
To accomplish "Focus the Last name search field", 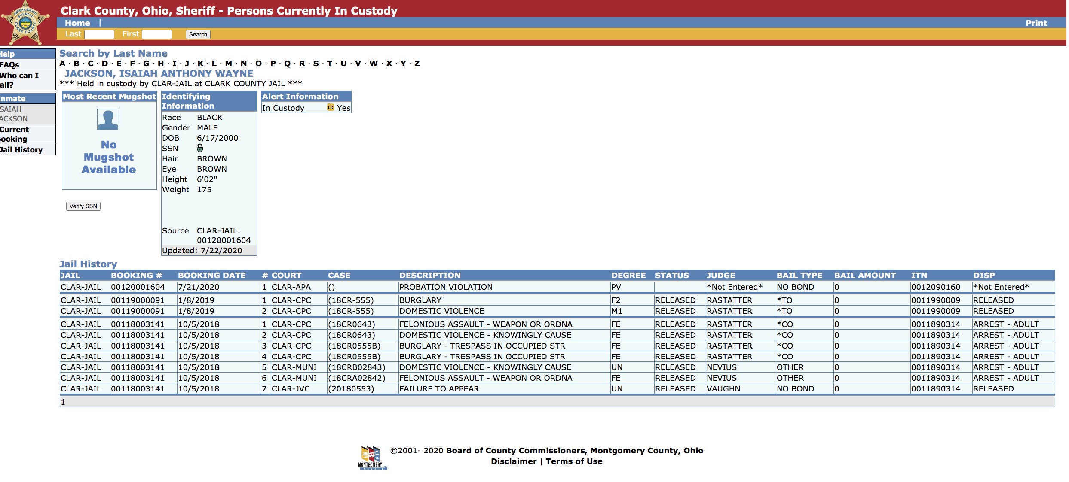I will (x=99, y=34).
